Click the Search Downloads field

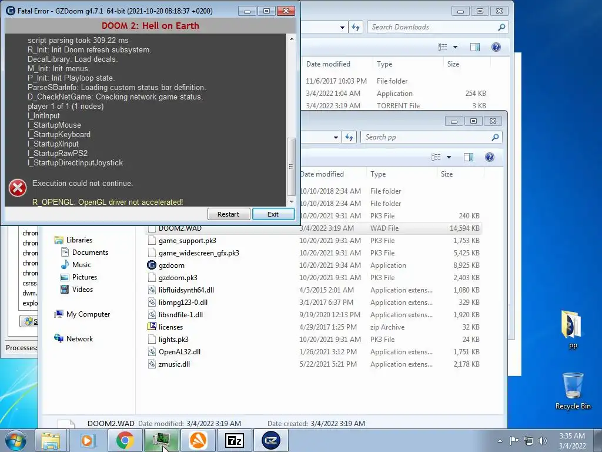437,27
